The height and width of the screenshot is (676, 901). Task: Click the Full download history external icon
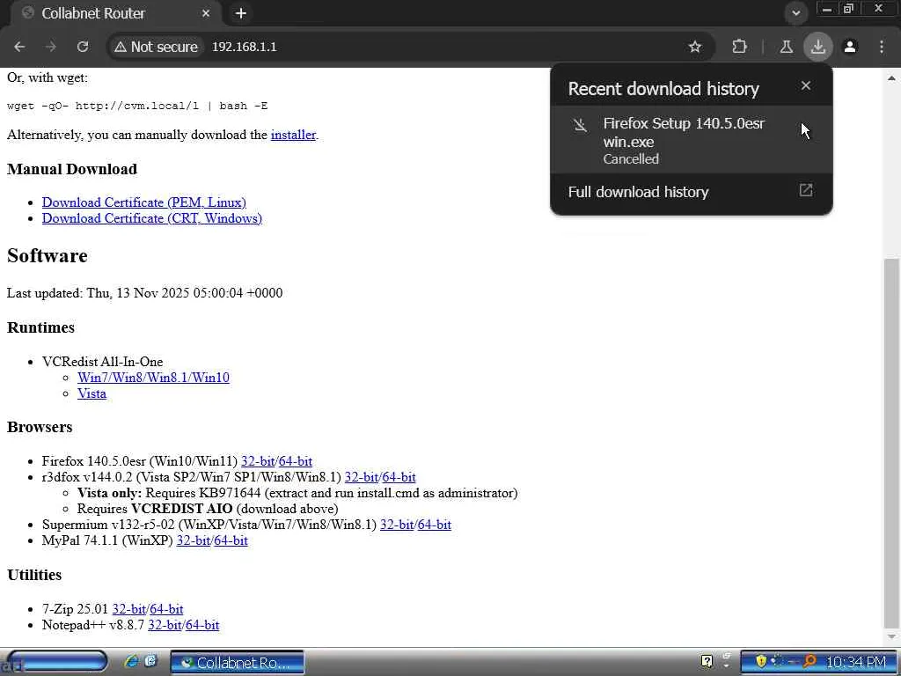pyautogui.click(x=806, y=190)
